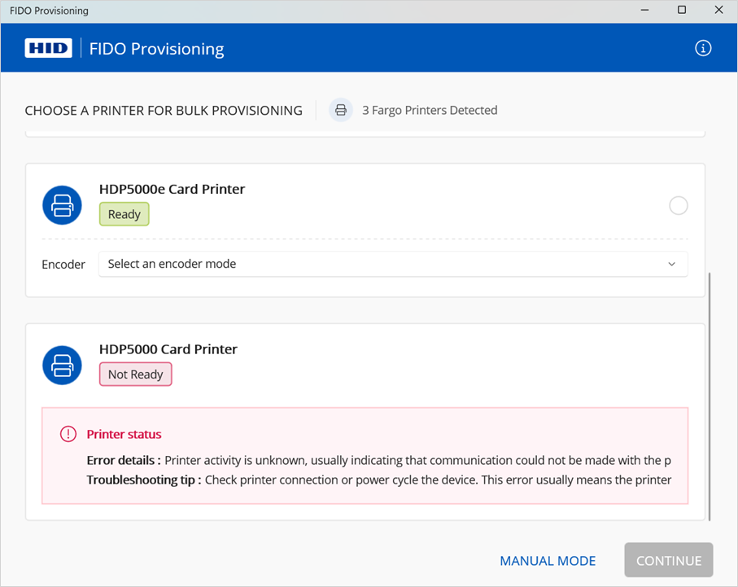Maximize the FIDO Provisioning window
This screenshot has height=587, width=738.
(x=682, y=11)
